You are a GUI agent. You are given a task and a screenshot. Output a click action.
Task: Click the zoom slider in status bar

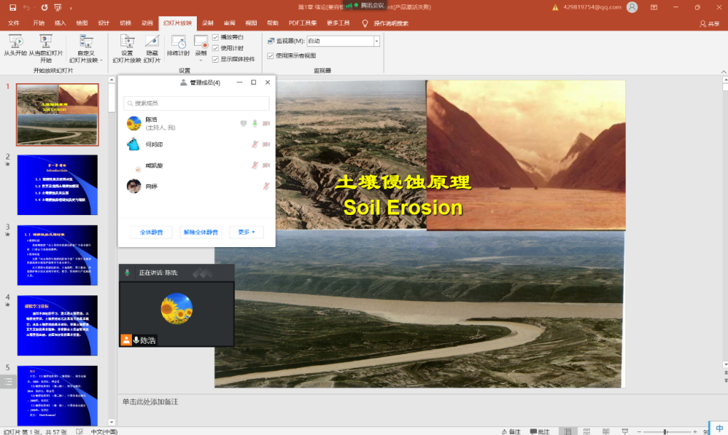pyautogui.click(x=665, y=431)
